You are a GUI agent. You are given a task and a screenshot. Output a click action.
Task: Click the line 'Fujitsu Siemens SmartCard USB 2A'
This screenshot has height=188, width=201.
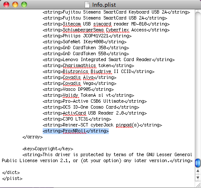105,18
